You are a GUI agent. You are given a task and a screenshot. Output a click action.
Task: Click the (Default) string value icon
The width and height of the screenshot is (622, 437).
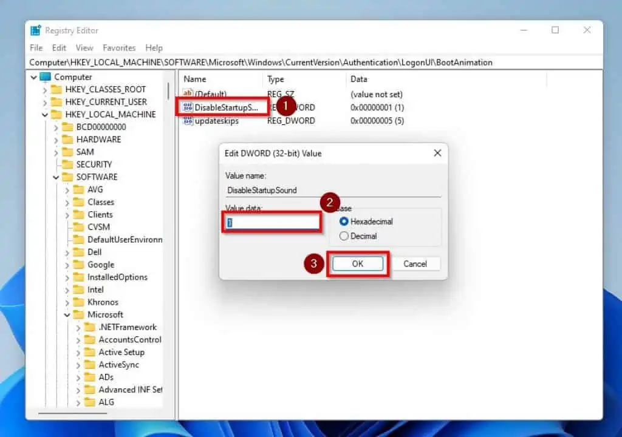coord(188,94)
